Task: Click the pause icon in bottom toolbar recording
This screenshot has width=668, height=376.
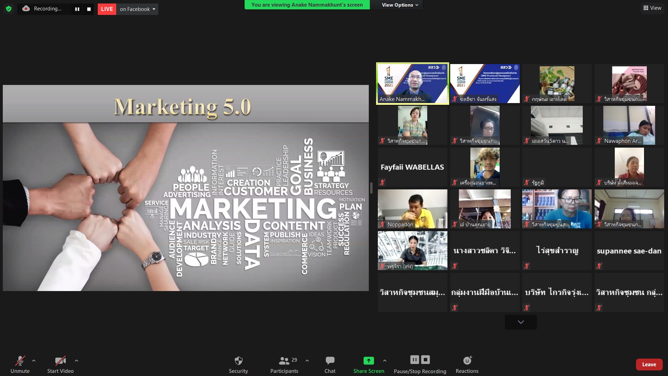Action: pyautogui.click(x=414, y=359)
